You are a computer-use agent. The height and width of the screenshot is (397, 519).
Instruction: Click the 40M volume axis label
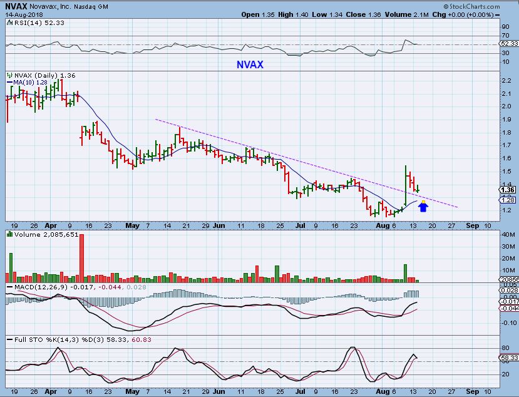pos(508,234)
